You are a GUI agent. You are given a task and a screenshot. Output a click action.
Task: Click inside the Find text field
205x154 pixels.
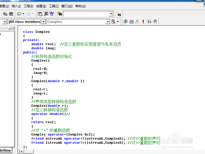coord(86,14)
